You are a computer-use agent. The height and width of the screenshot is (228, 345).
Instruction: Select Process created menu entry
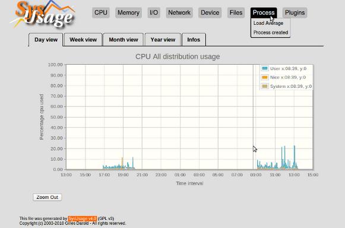tap(271, 32)
